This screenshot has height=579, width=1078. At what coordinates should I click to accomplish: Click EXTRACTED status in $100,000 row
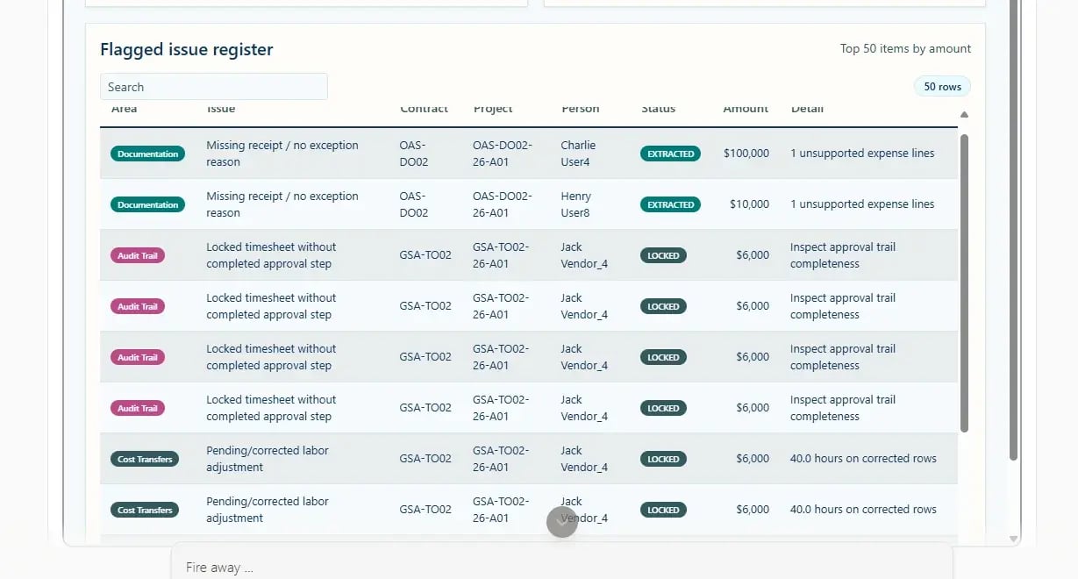pyautogui.click(x=670, y=154)
